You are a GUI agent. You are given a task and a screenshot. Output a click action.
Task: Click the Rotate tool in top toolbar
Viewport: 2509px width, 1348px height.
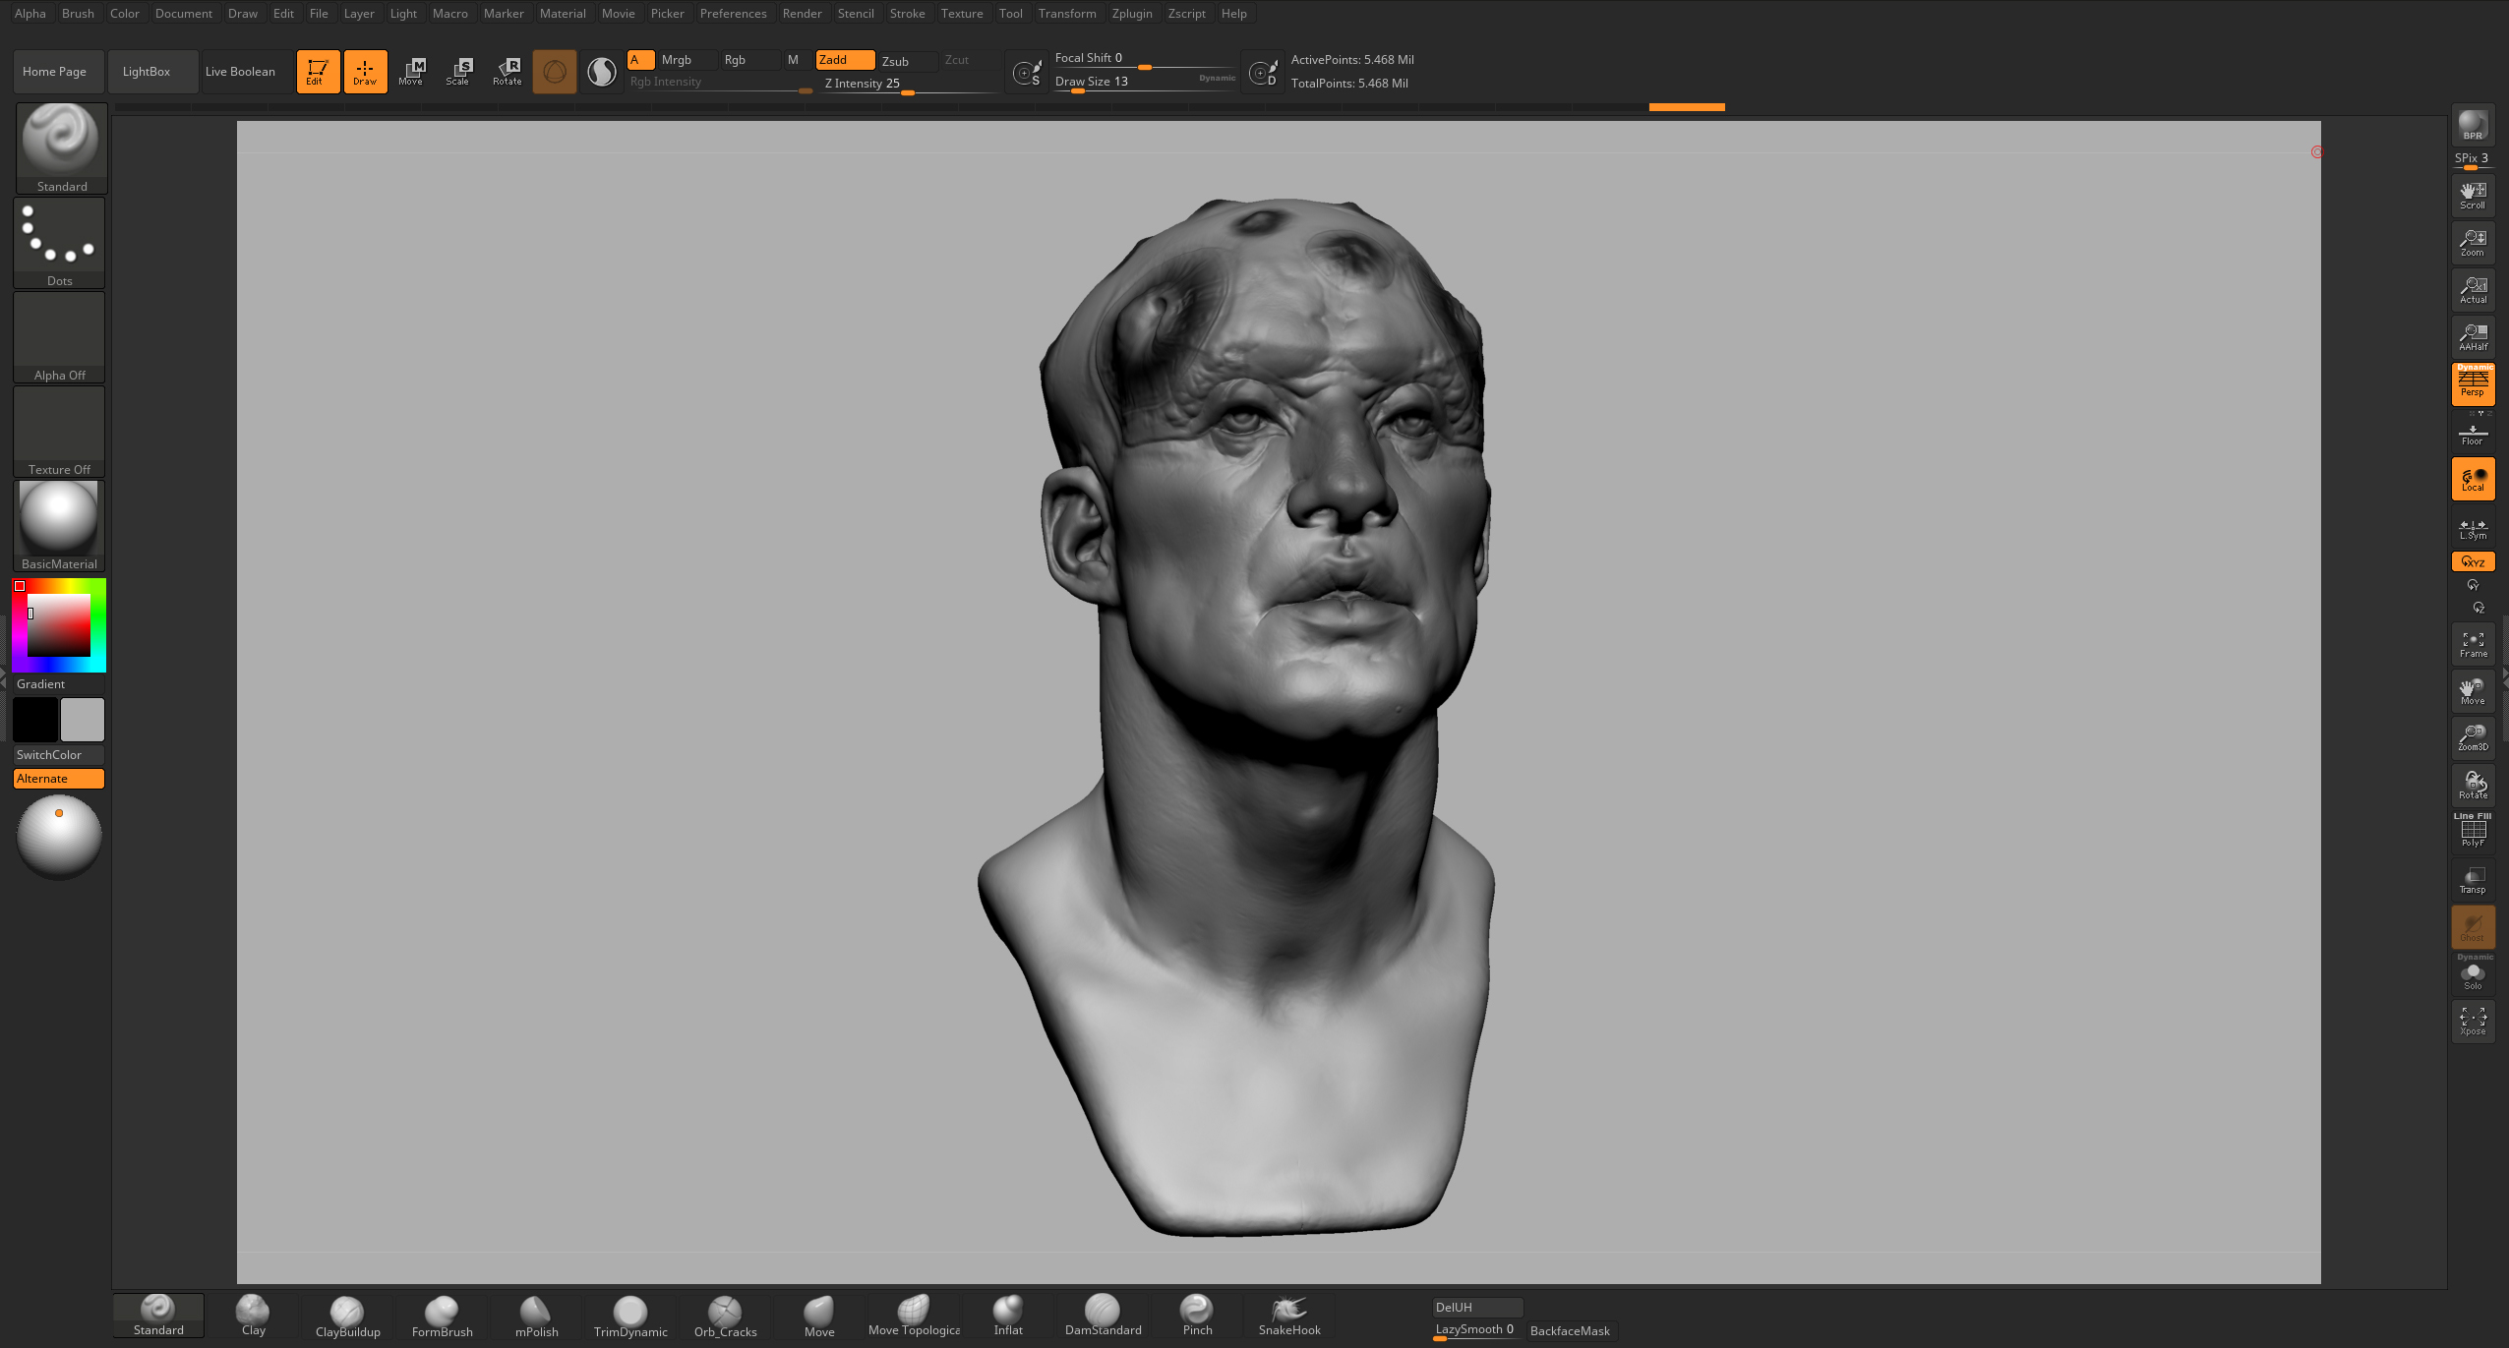tap(508, 71)
